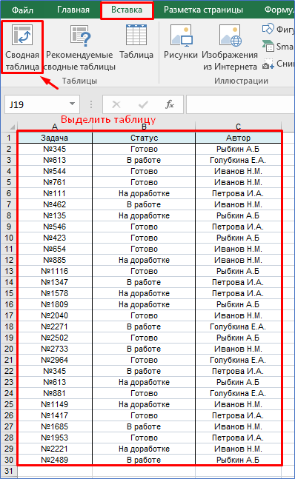Image resolution: width=295 pixels, height=479 pixels.
Task: Select cell №2964
Action: point(55,360)
